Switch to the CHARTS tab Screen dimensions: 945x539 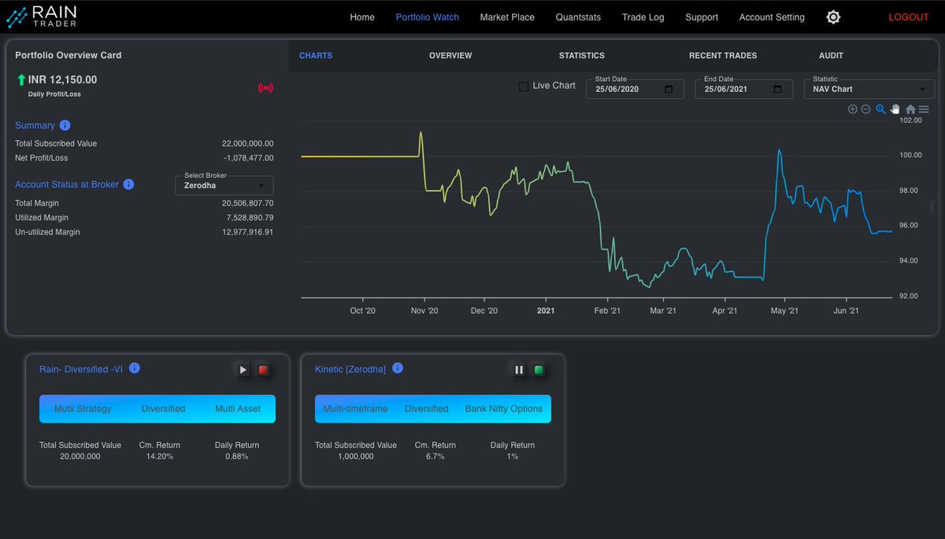click(x=316, y=56)
